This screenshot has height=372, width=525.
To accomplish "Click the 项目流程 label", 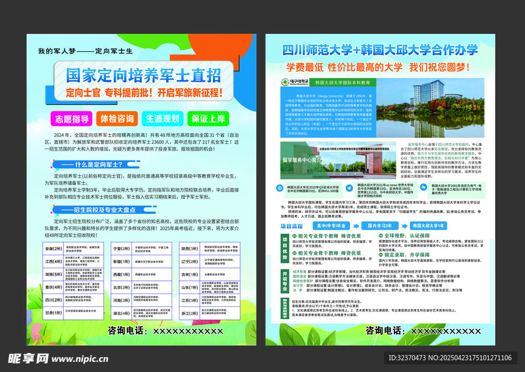I will pyautogui.click(x=292, y=226).
